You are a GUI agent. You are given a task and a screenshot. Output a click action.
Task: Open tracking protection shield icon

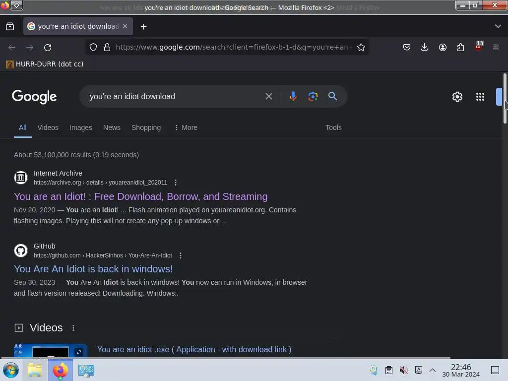[93, 47]
